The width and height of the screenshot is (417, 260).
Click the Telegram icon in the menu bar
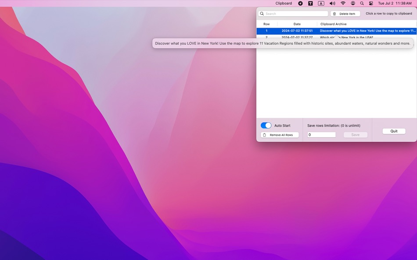[300, 3]
